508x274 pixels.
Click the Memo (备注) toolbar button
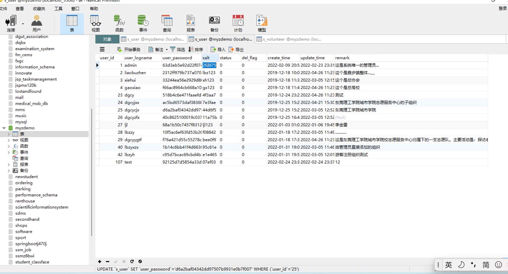pyautogui.click(x=156, y=50)
